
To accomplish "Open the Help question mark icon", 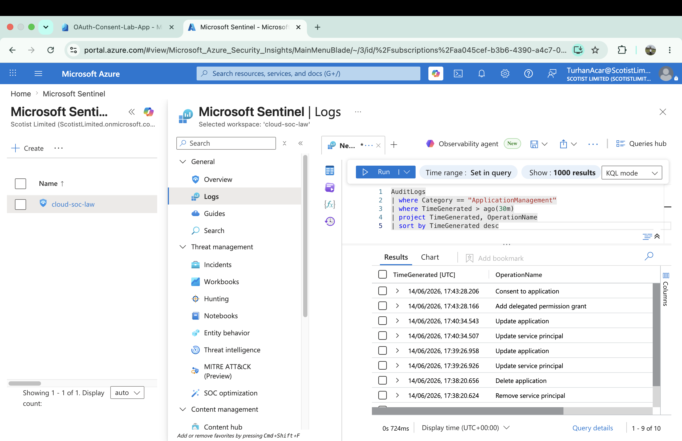I will click(x=529, y=73).
